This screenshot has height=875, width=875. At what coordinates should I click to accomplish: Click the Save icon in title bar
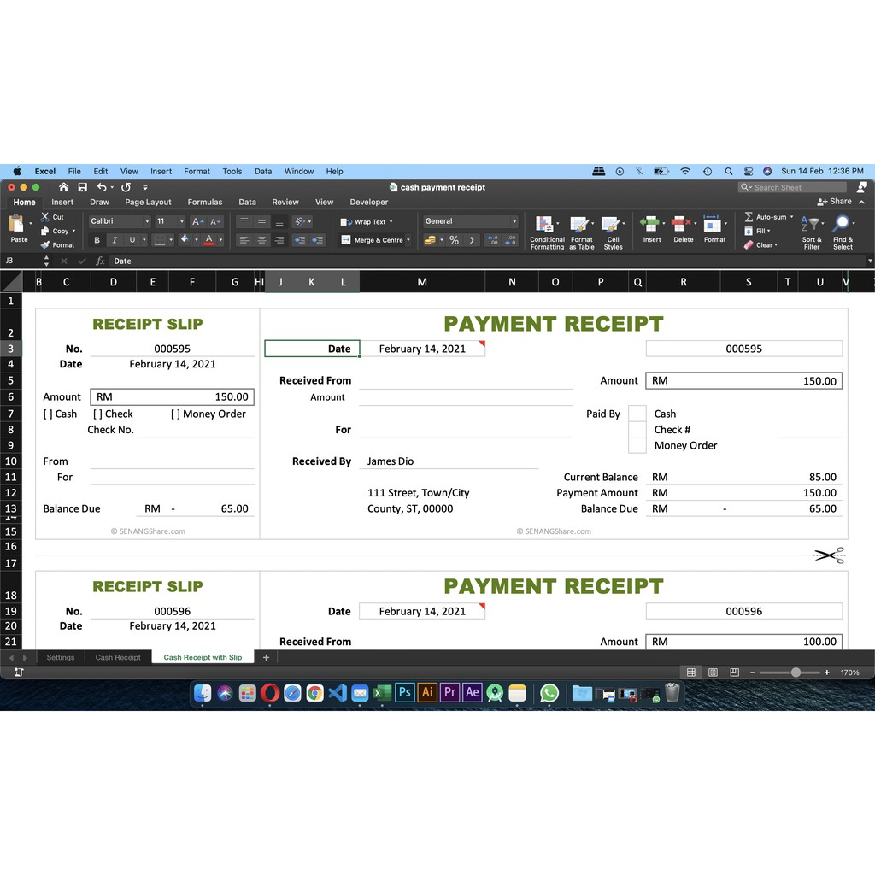click(82, 187)
